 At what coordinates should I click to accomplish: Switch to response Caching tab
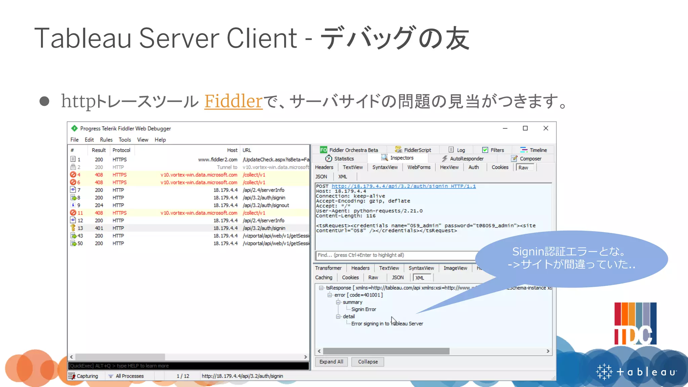[x=324, y=277]
